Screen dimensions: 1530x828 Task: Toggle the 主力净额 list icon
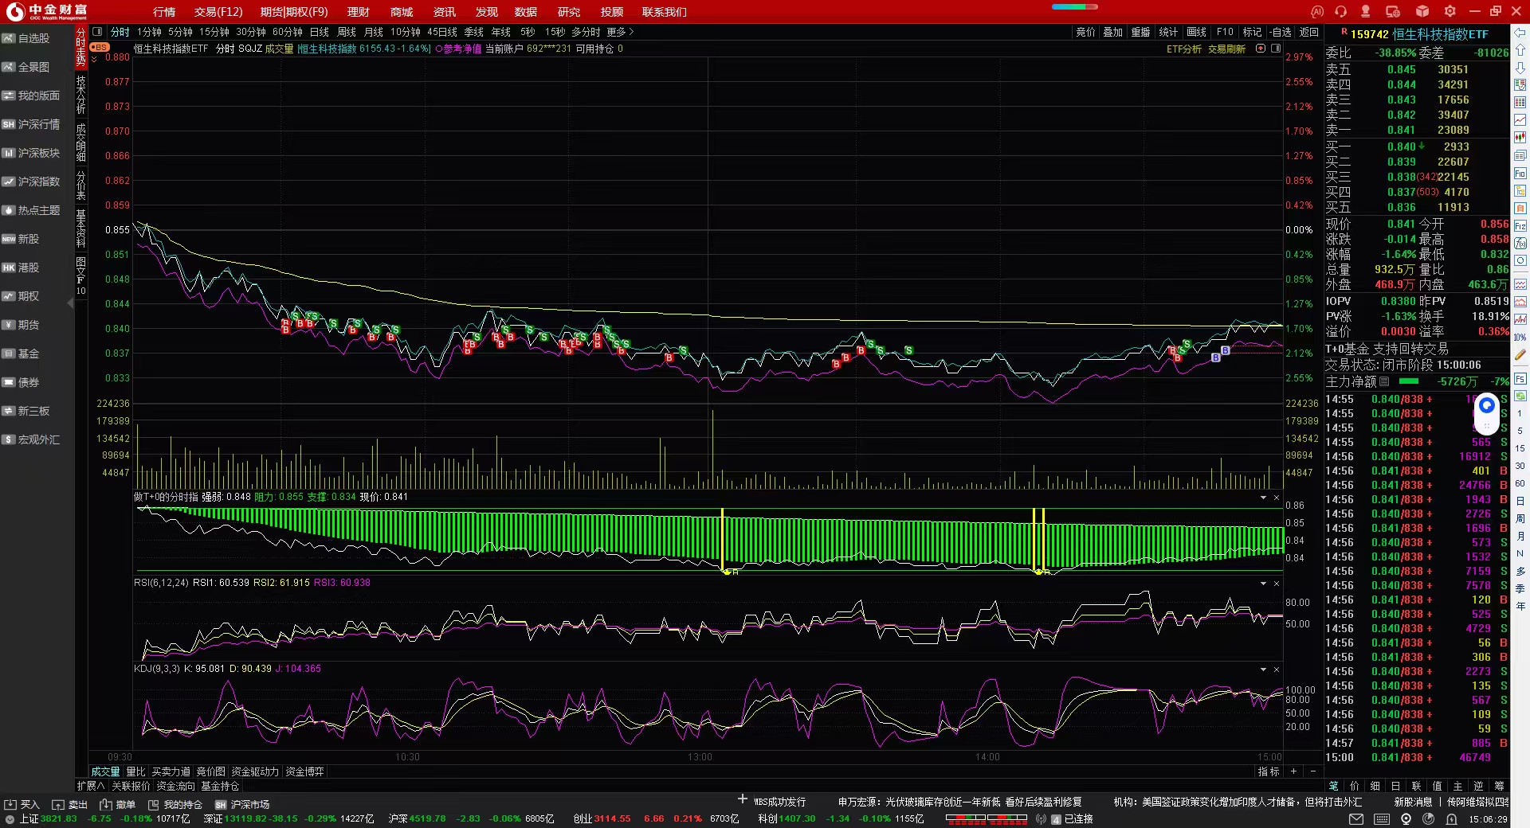1384,381
